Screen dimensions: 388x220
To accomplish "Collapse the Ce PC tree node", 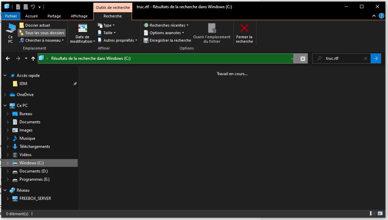I will tap(5, 105).
